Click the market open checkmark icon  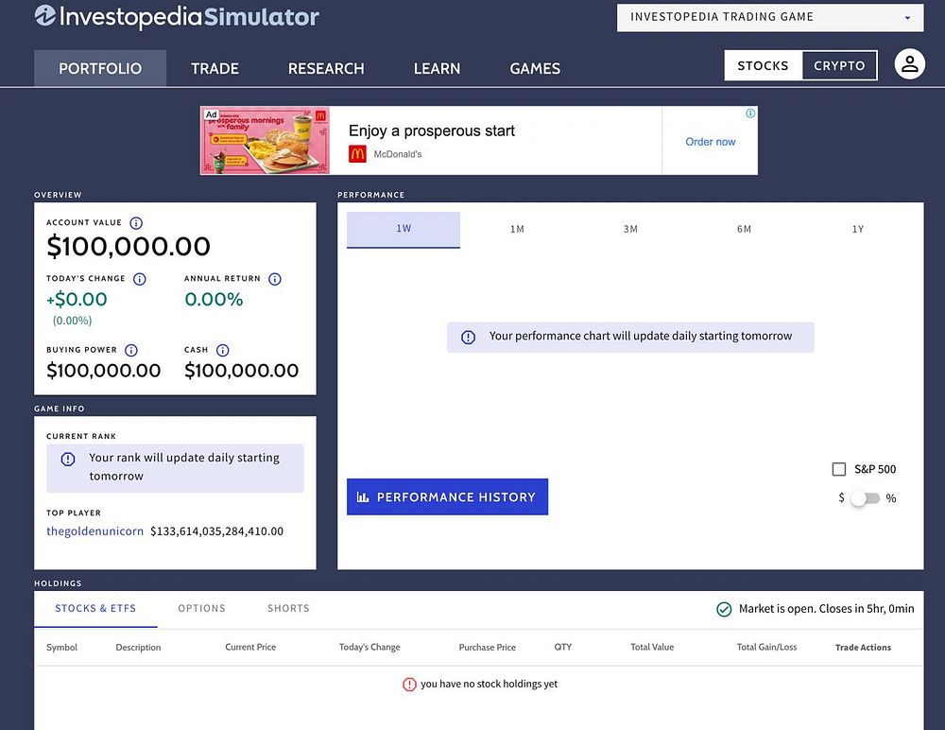pyautogui.click(x=724, y=609)
